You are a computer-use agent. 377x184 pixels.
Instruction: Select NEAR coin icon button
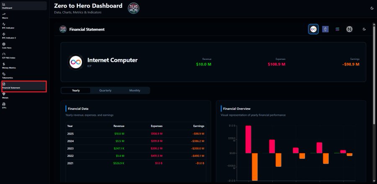pyautogui.click(x=349, y=29)
